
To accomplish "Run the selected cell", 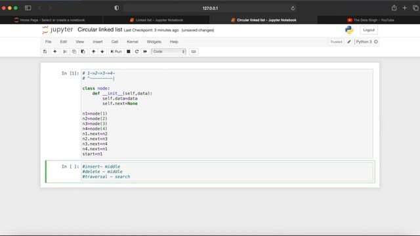I will click(116, 51).
